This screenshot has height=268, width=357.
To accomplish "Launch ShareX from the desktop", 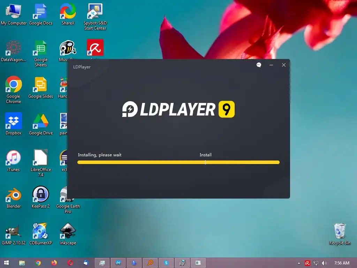I will point(68,14).
